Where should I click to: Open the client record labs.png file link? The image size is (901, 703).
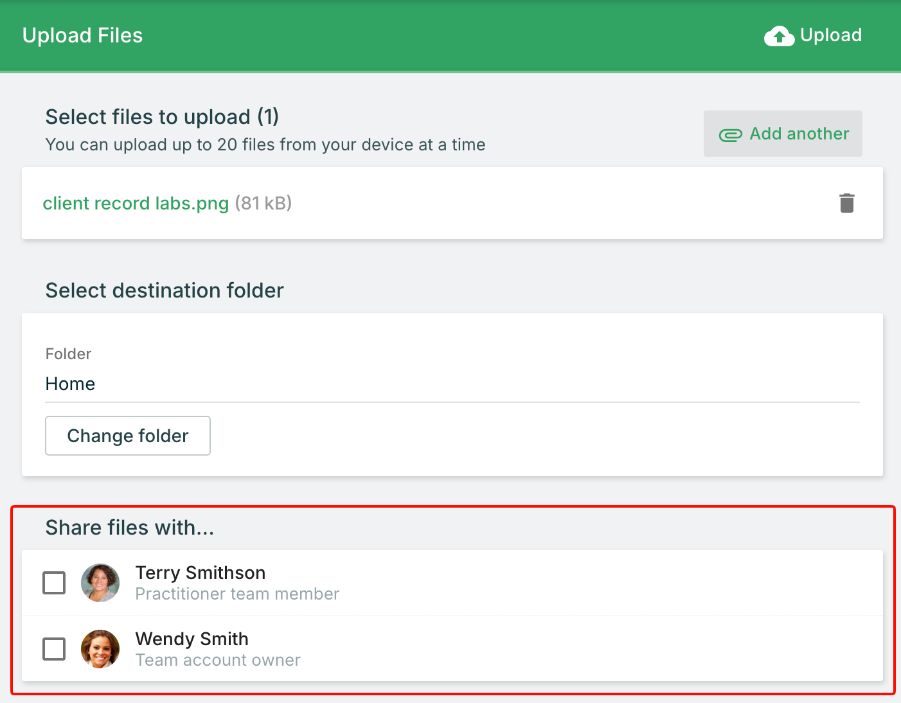click(136, 204)
